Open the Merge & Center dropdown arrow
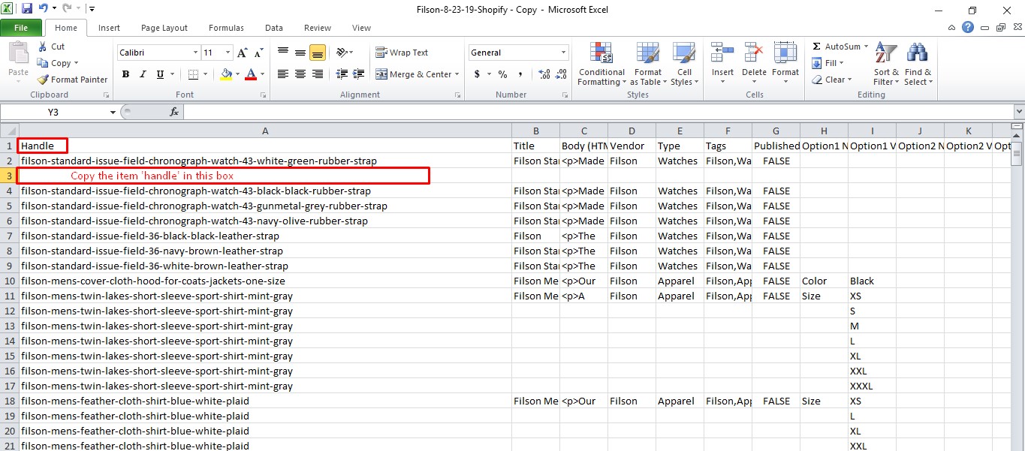 click(457, 74)
